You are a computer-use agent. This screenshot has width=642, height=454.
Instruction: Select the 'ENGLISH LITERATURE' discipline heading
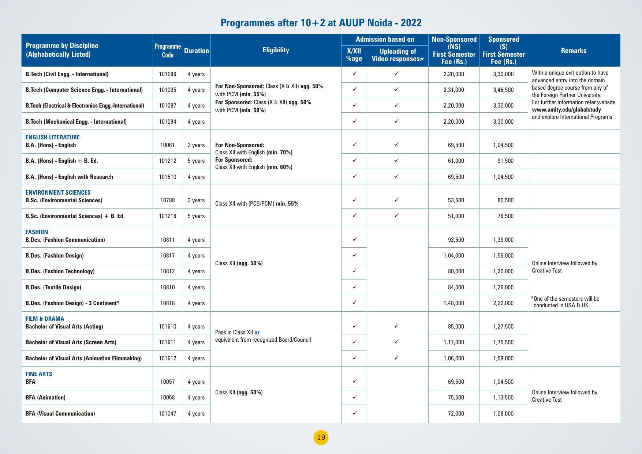[x=52, y=137]
